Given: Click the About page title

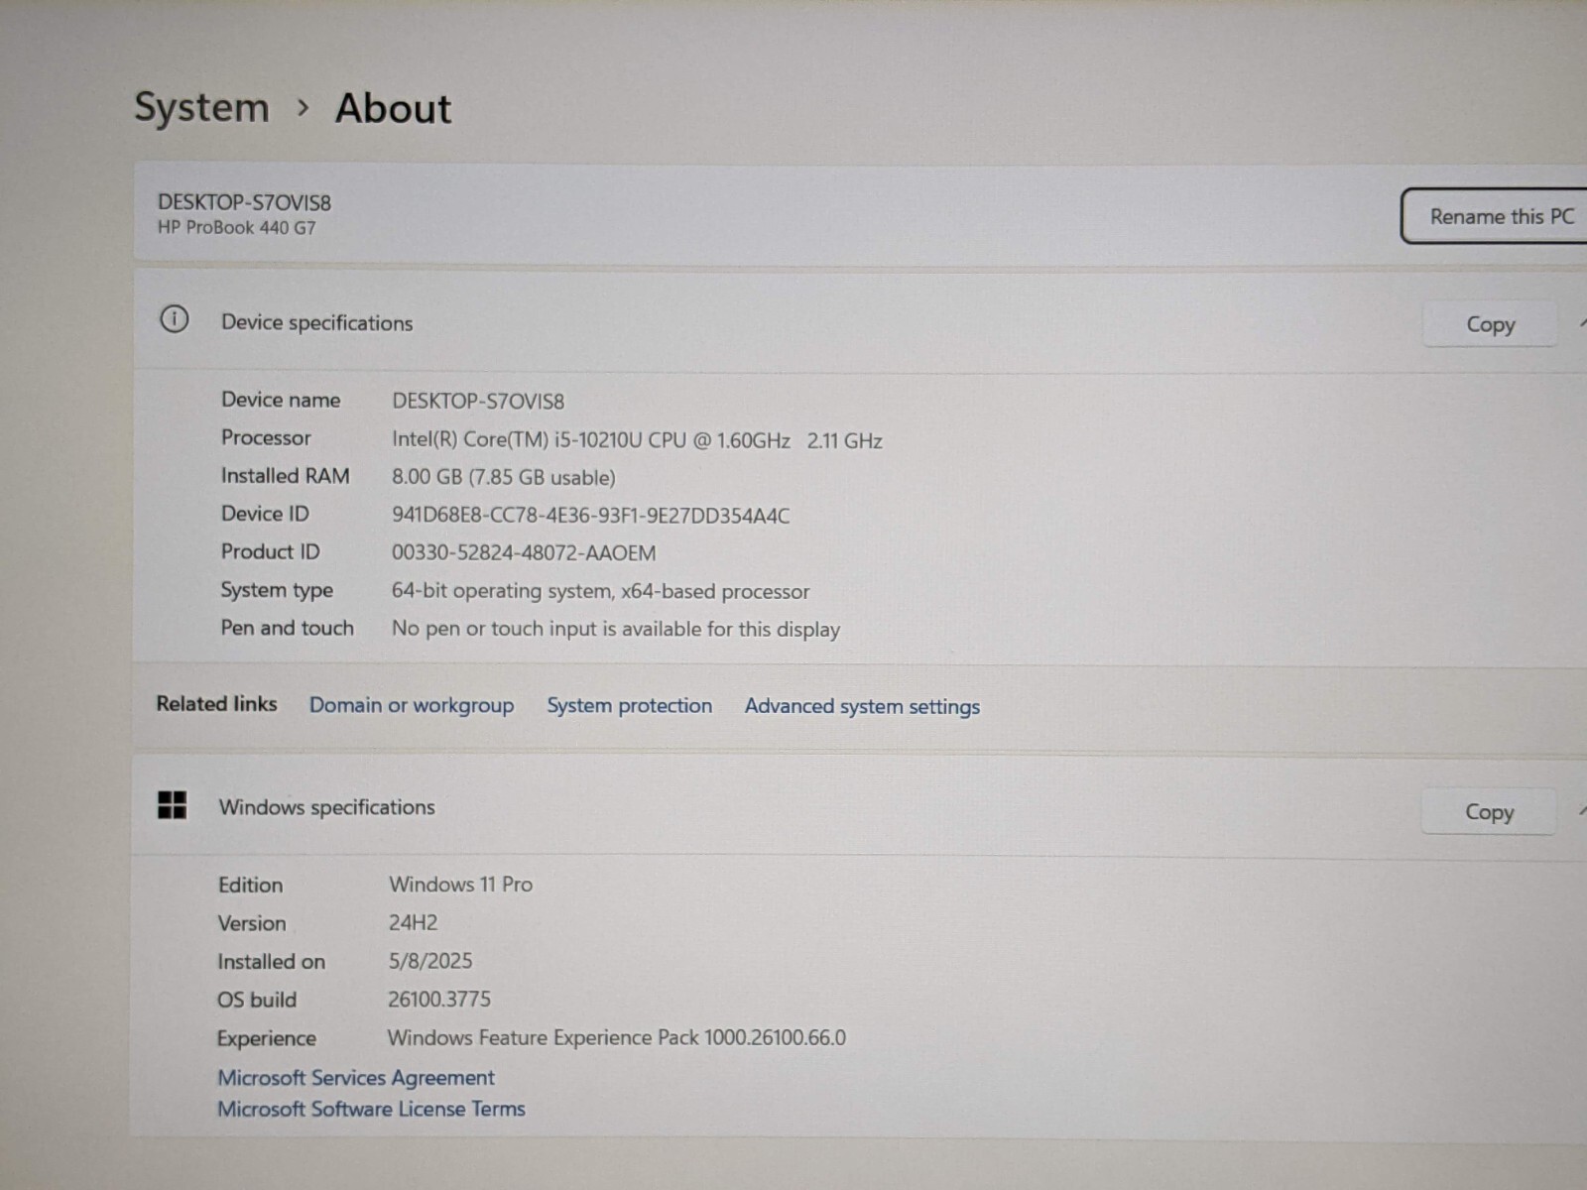Looking at the screenshot, I should [393, 108].
